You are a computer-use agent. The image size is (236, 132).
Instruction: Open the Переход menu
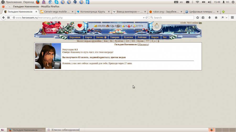(x=29, y=2)
